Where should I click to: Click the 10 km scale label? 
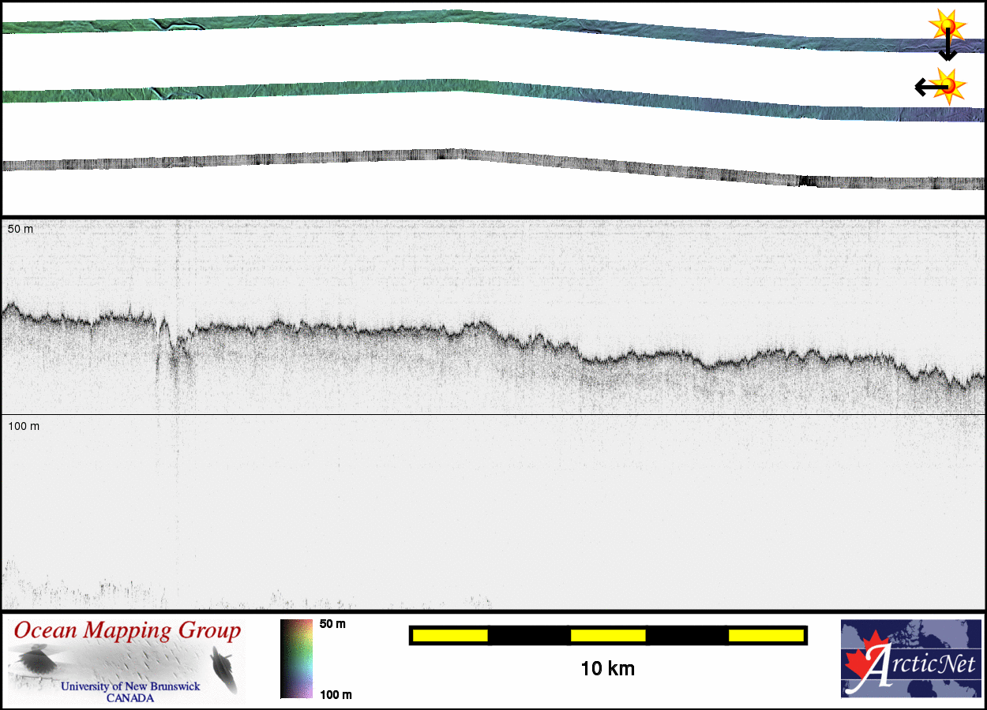607,669
